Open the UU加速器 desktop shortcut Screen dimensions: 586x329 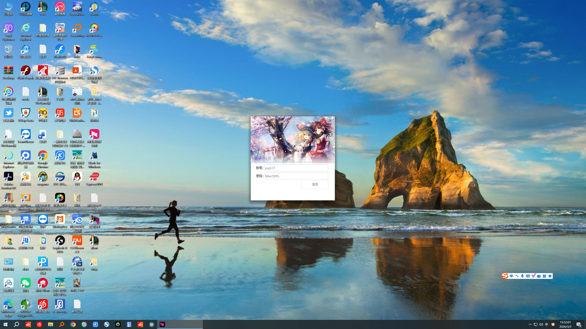[26, 9]
